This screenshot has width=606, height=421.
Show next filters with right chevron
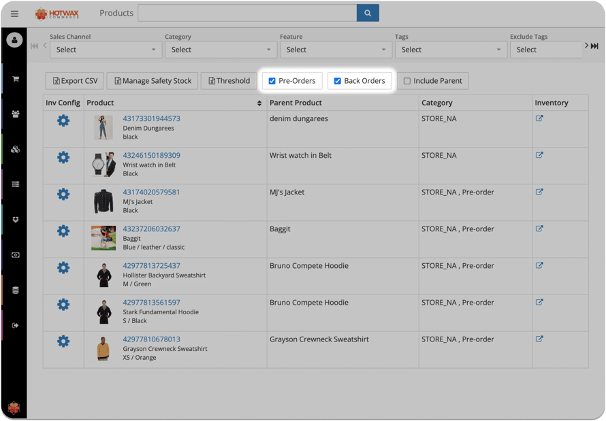(586, 46)
